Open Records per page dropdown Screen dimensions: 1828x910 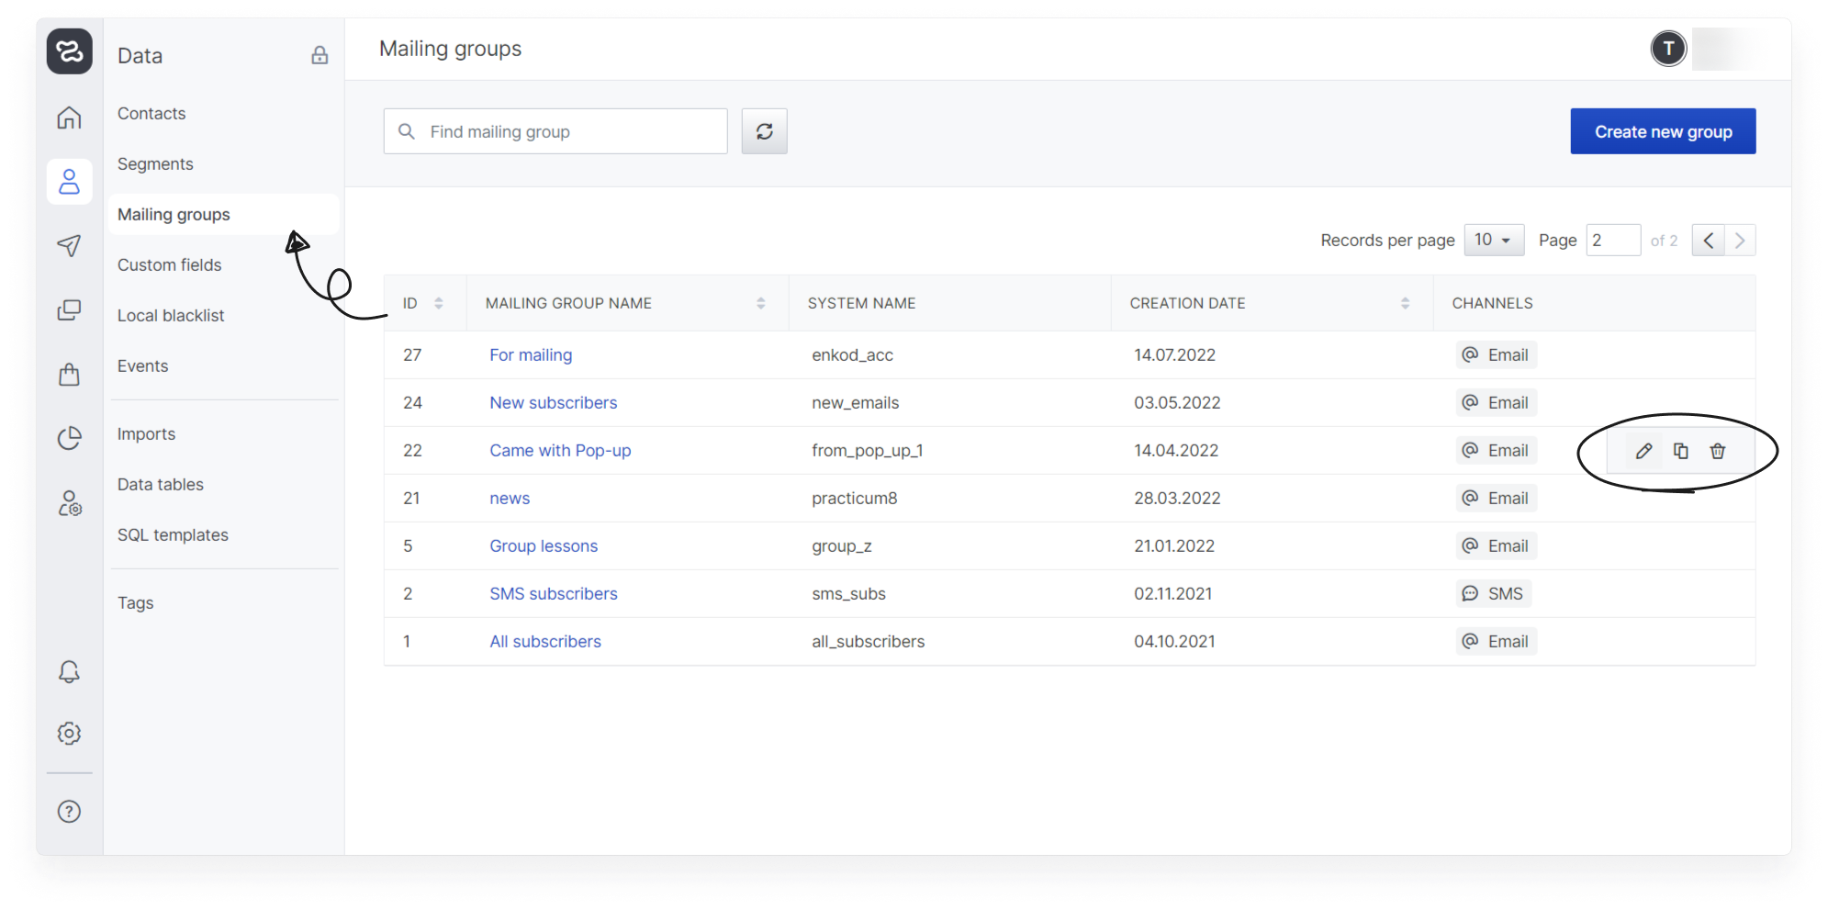point(1494,240)
